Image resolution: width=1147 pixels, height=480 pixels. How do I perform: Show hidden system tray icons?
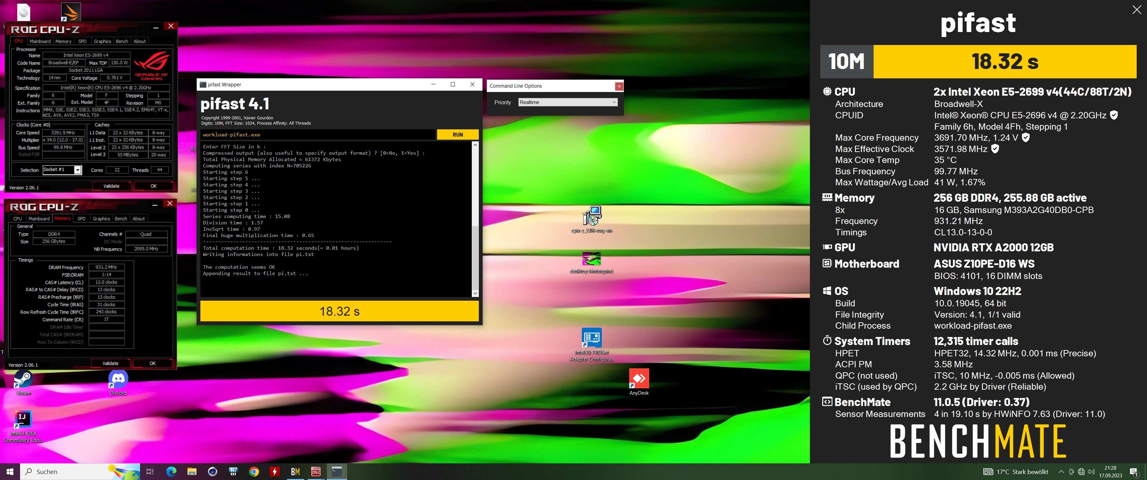1061,472
